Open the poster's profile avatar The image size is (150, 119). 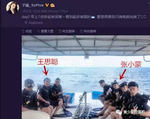tap(13, 8)
